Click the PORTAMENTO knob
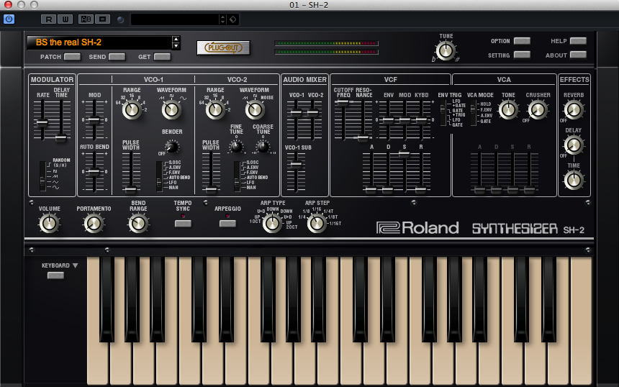The image size is (619, 387). pos(94,223)
